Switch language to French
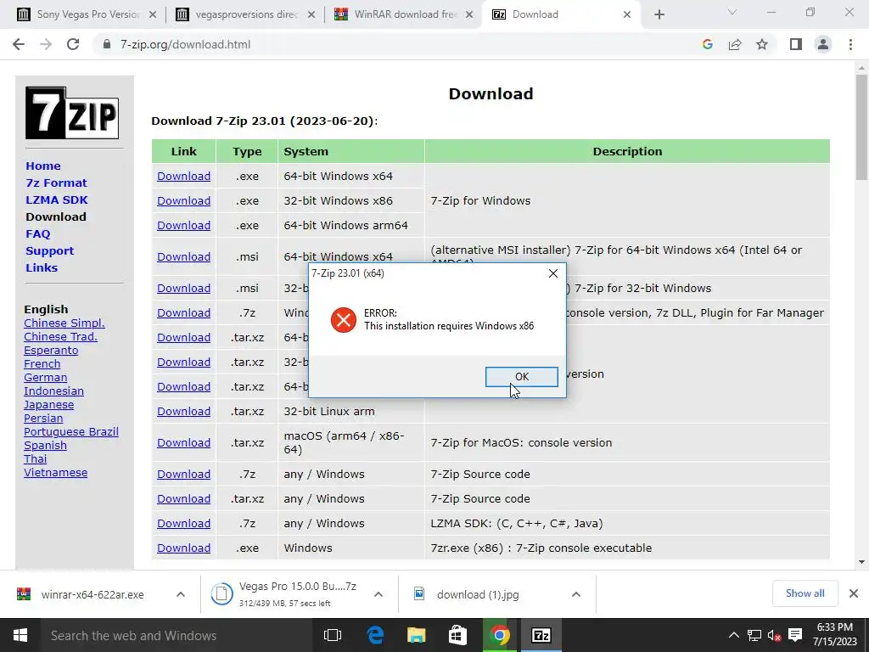 click(x=42, y=363)
